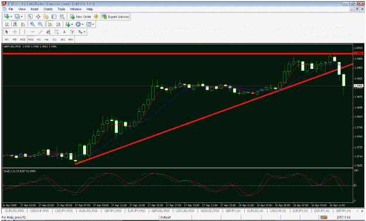Open the Terminal window icon
Viewport: 366px width, 221px height.
pos(54,16)
